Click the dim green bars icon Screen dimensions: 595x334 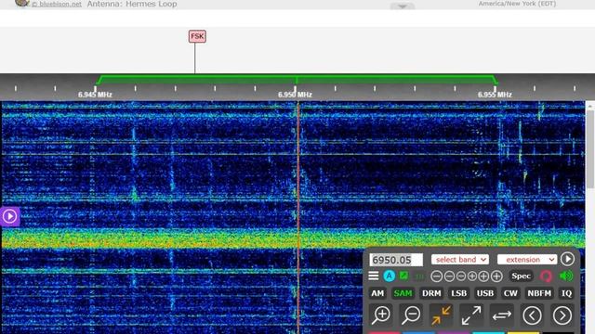tap(419, 276)
